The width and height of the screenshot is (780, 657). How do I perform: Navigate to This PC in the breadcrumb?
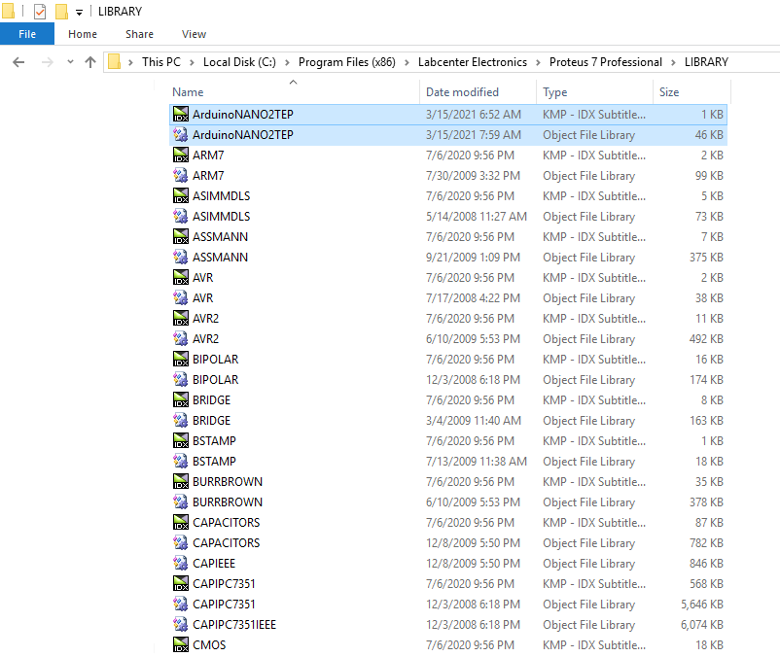point(161,62)
